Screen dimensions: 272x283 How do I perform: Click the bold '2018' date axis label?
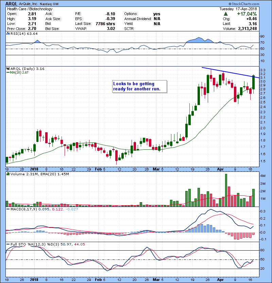(x=34, y=169)
